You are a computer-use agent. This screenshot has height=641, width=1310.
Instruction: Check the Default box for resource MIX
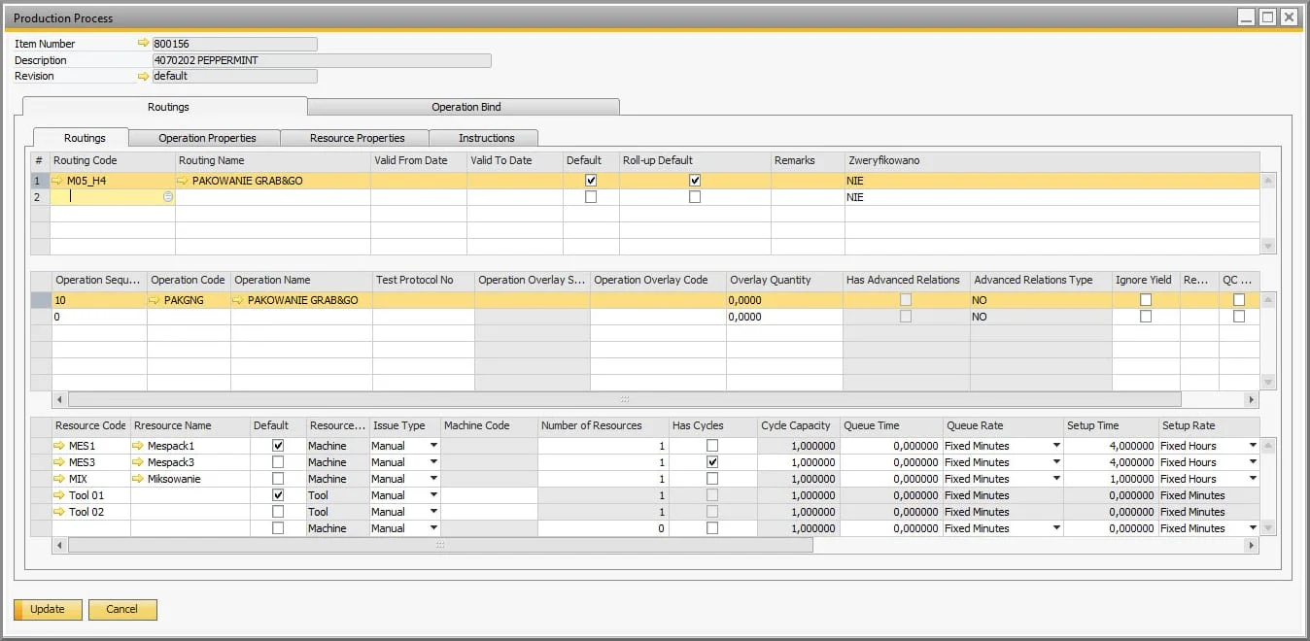(278, 479)
